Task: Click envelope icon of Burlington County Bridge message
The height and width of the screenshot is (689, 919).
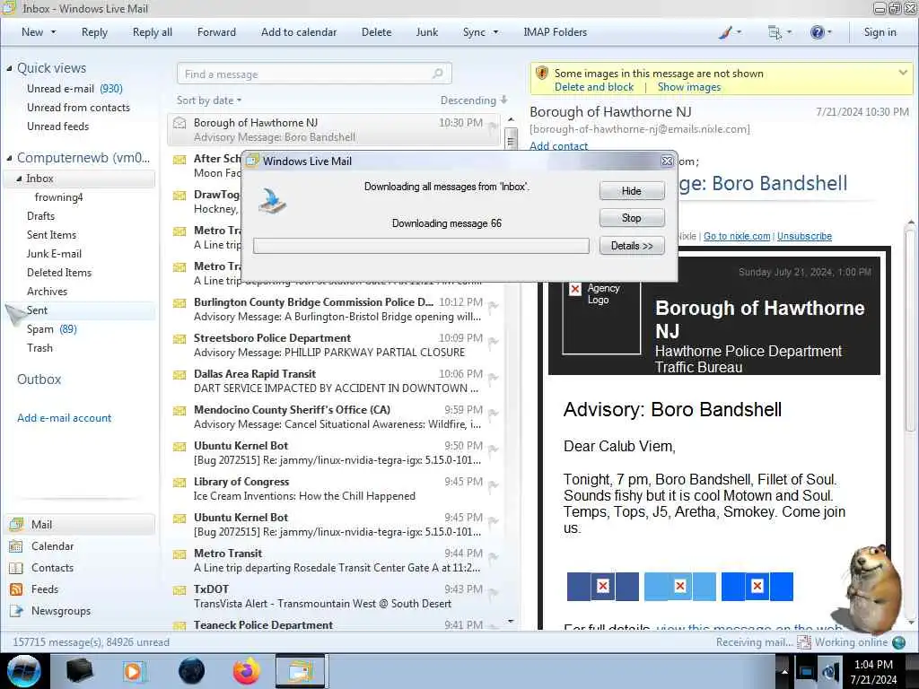Action: click(x=179, y=303)
